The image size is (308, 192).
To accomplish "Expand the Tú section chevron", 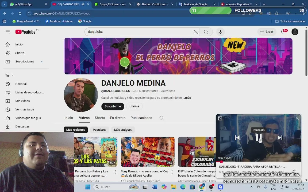I will pyautogui.click(x=12, y=75).
